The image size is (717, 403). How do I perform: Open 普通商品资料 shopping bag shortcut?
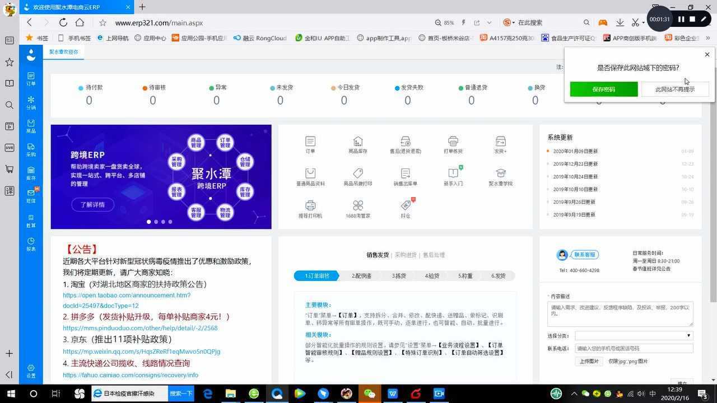point(310,177)
